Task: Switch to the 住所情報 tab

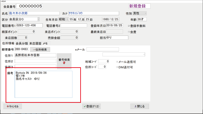Action: point(8,43)
